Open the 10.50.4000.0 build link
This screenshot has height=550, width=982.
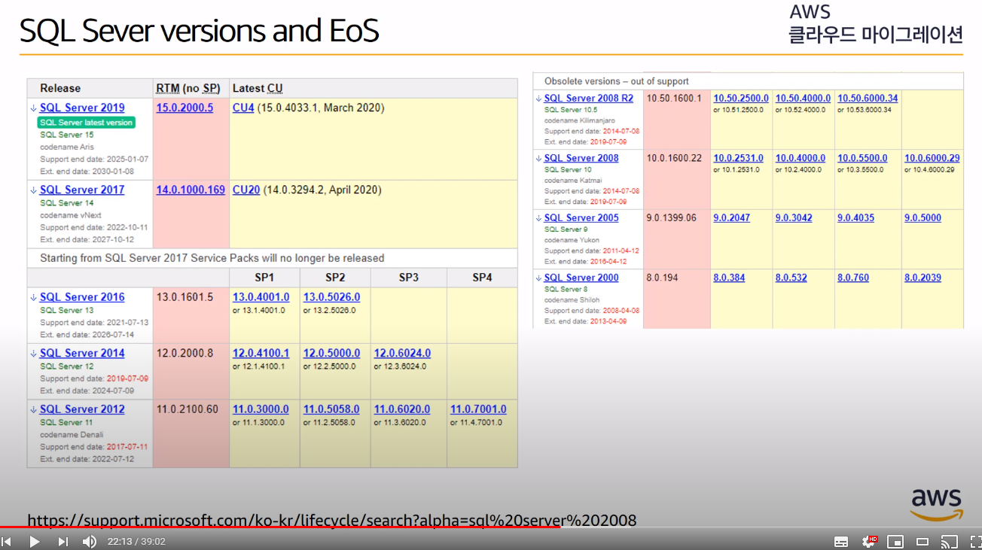[803, 98]
